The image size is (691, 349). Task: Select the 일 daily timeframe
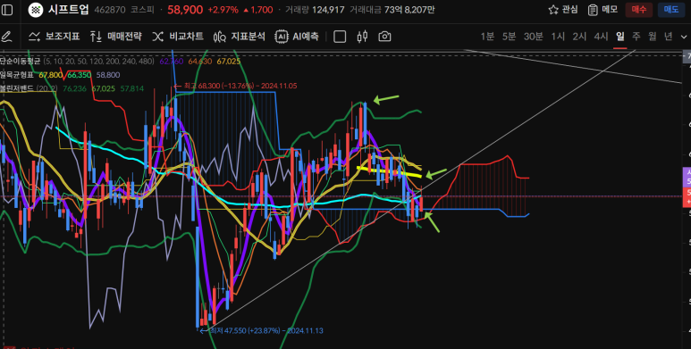pos(620,37)
